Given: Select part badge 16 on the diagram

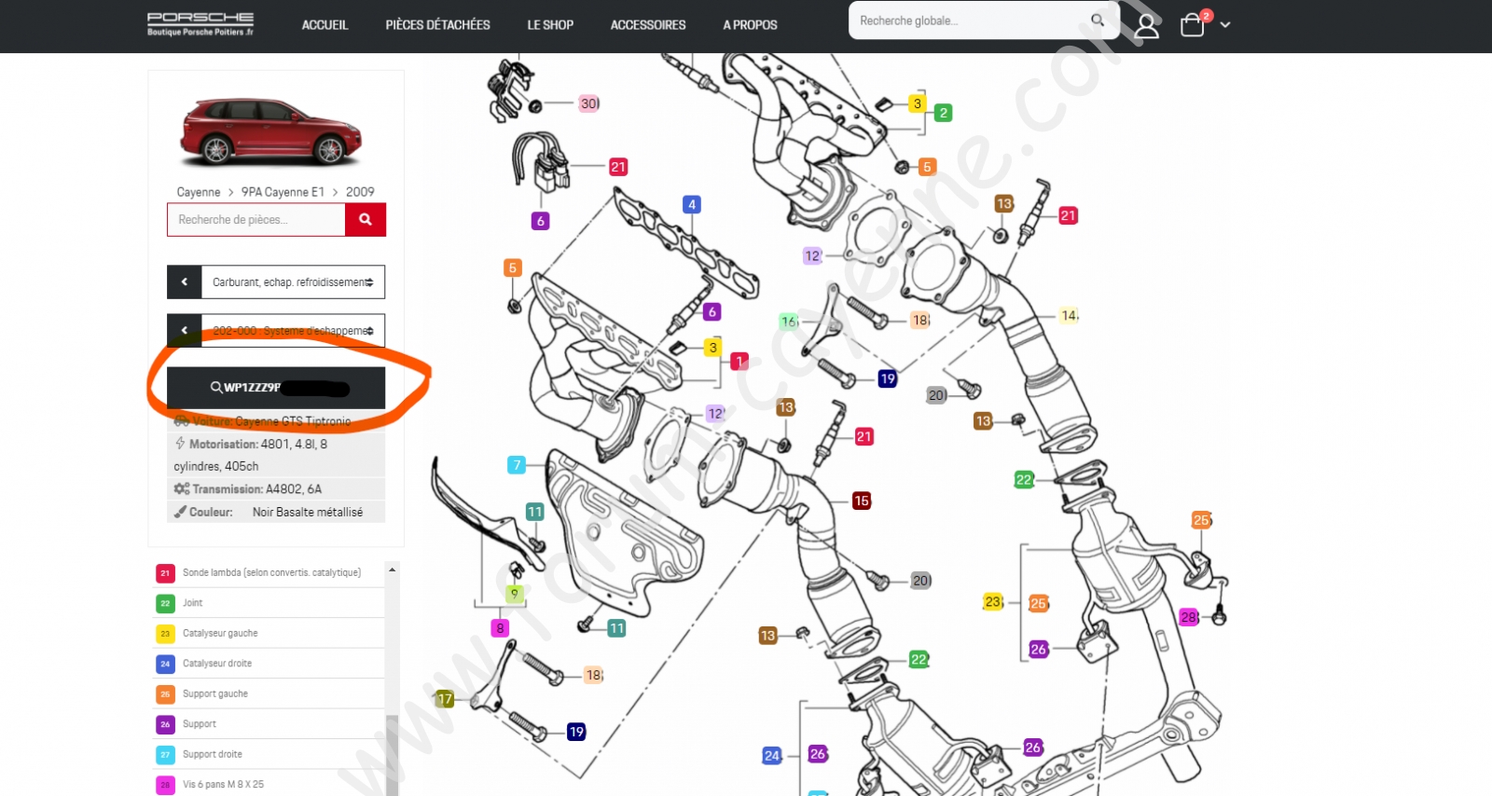Looking at the screenshot, I should pos(789,322).
